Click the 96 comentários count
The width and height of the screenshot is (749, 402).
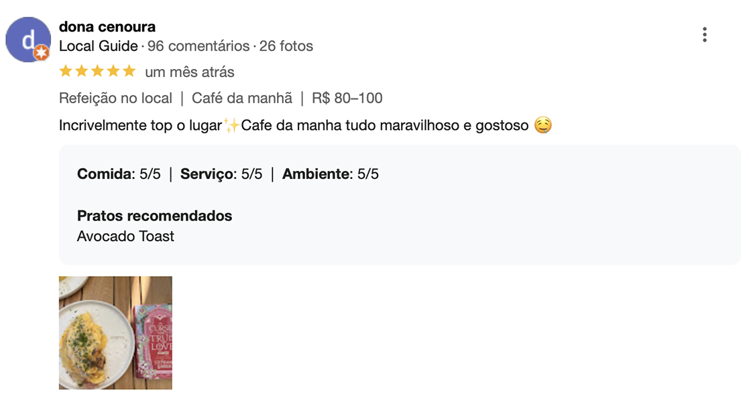(x=198, y=46)
